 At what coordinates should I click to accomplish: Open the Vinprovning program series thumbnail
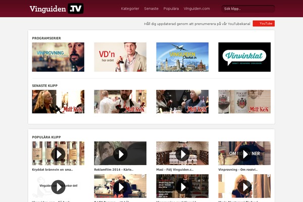pyautogui.click(x=58, y=57)
